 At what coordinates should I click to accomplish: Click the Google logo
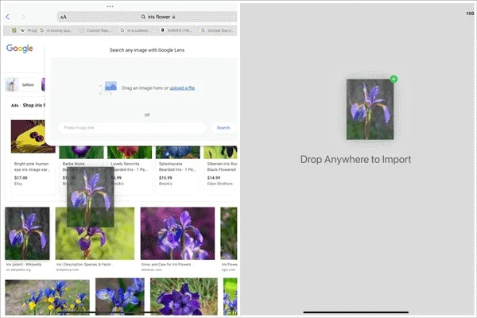click(20, 48)
